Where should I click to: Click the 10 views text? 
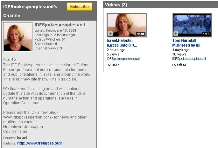179,54
